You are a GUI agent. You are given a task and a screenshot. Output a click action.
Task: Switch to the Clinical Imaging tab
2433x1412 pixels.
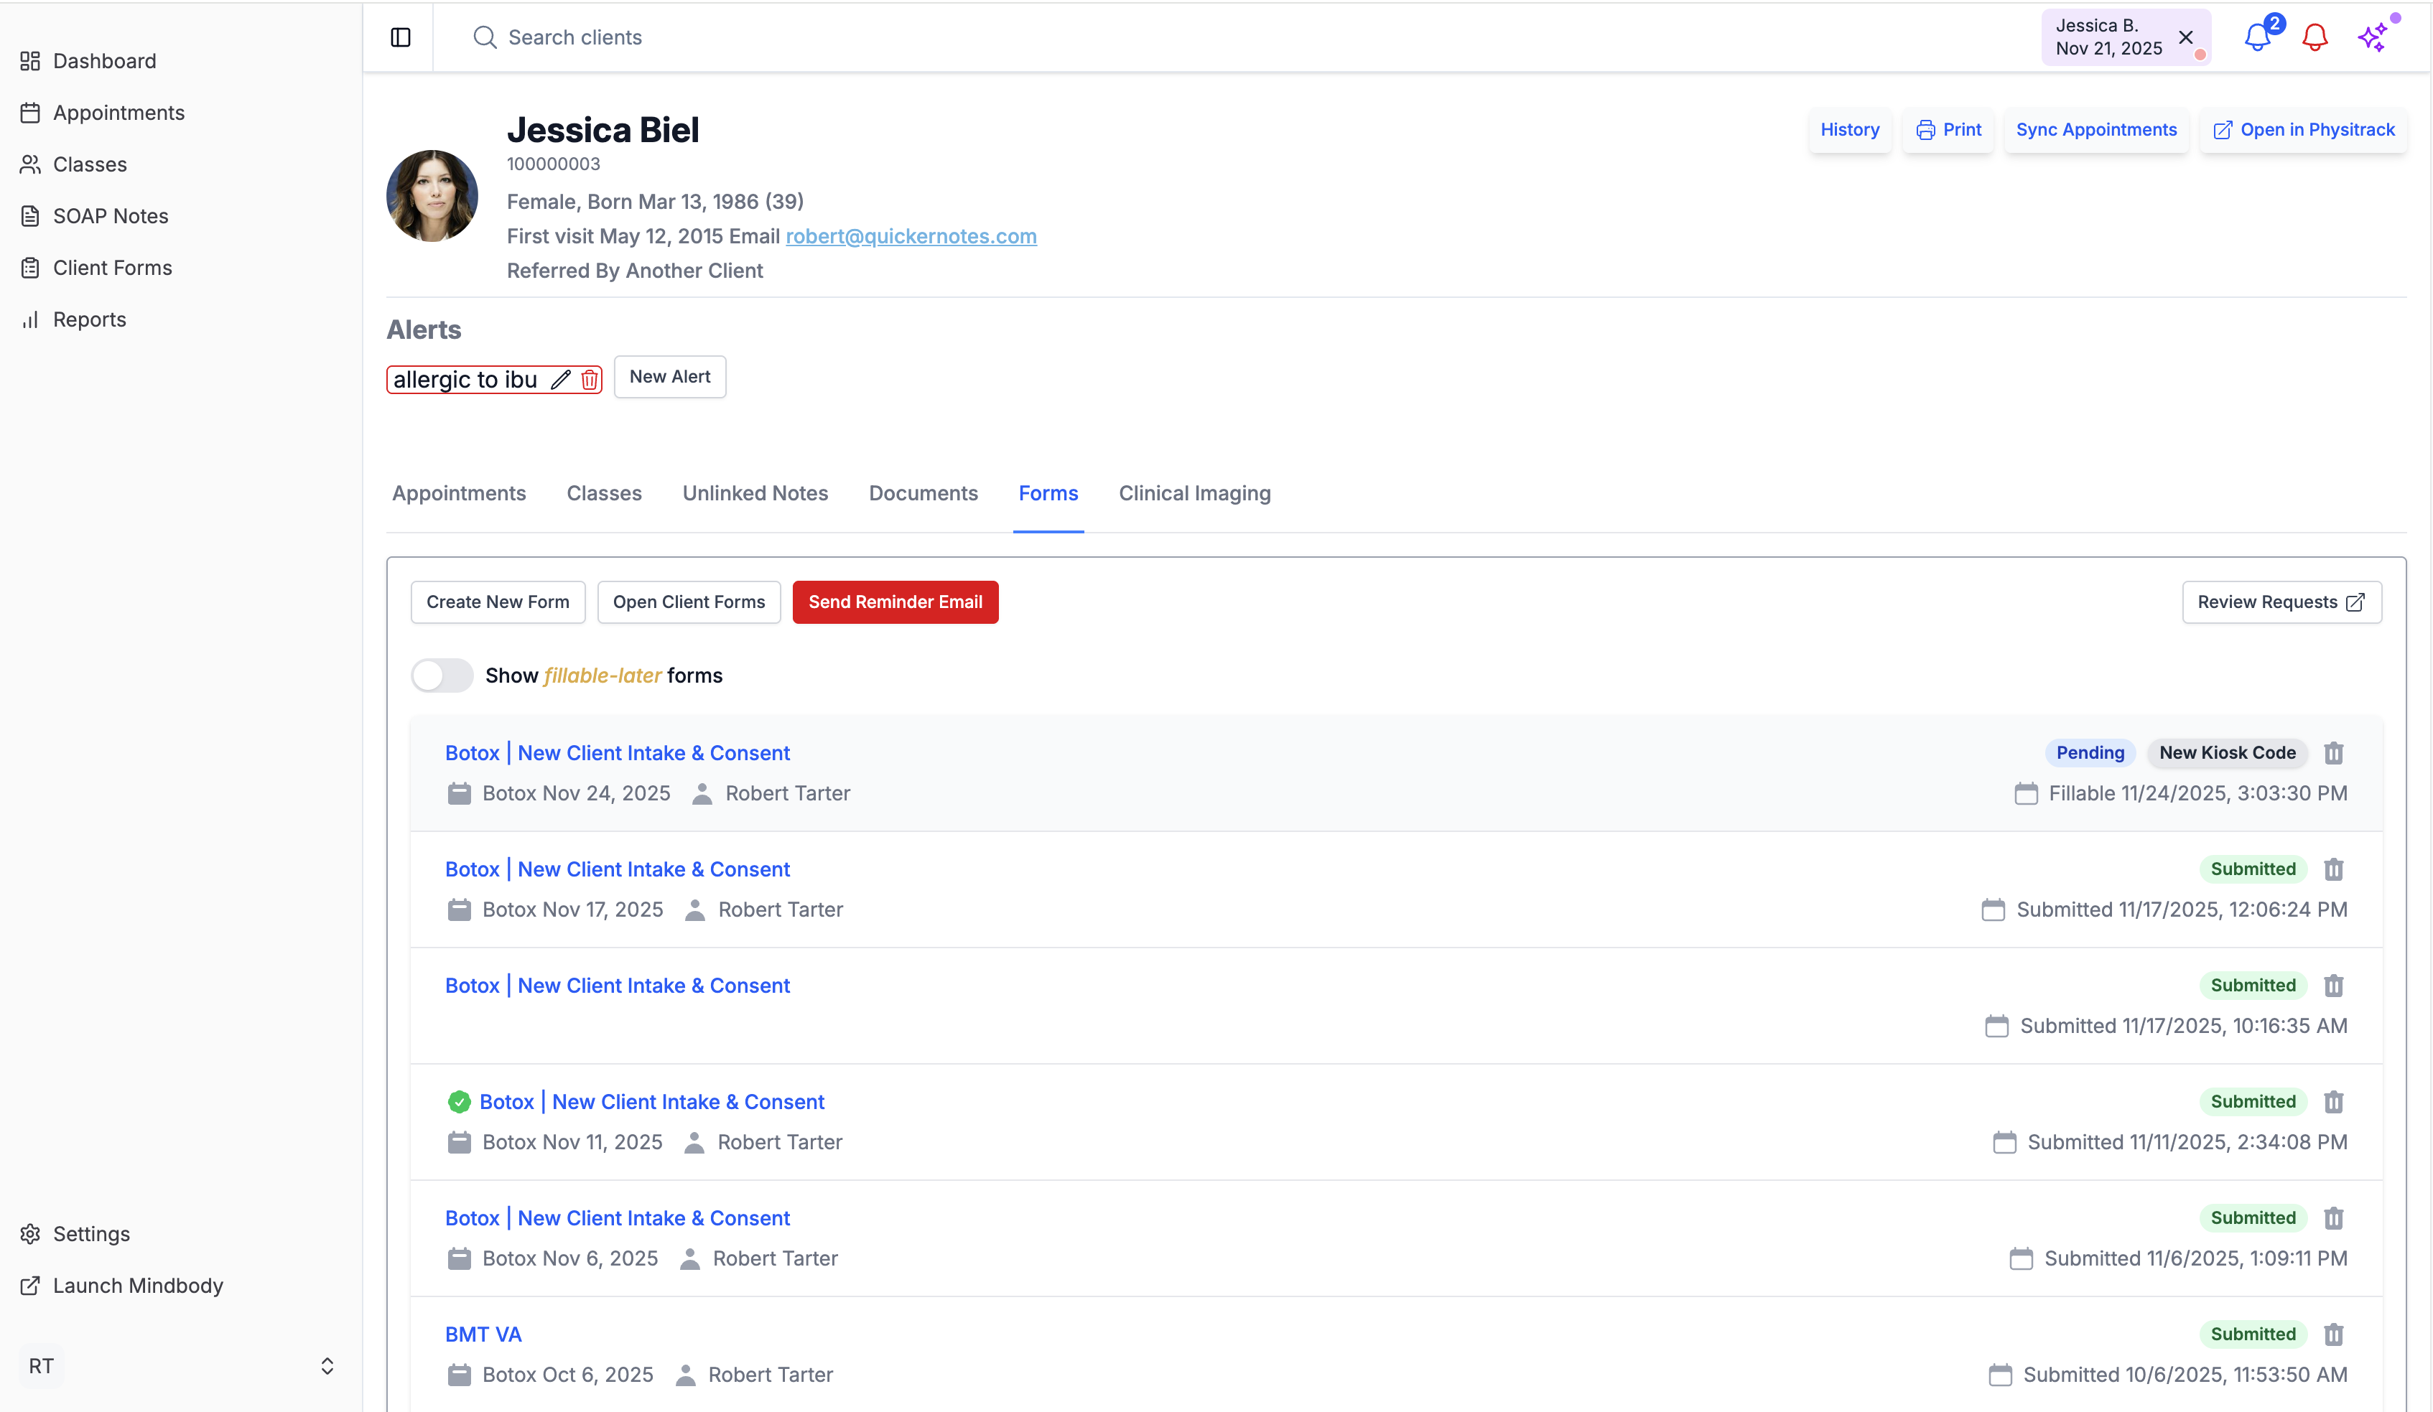click(x=1194, y=493)
